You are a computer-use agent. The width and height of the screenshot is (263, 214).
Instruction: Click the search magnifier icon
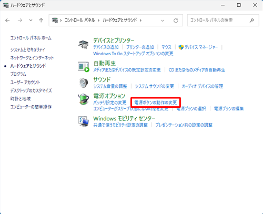pos(252,21)
